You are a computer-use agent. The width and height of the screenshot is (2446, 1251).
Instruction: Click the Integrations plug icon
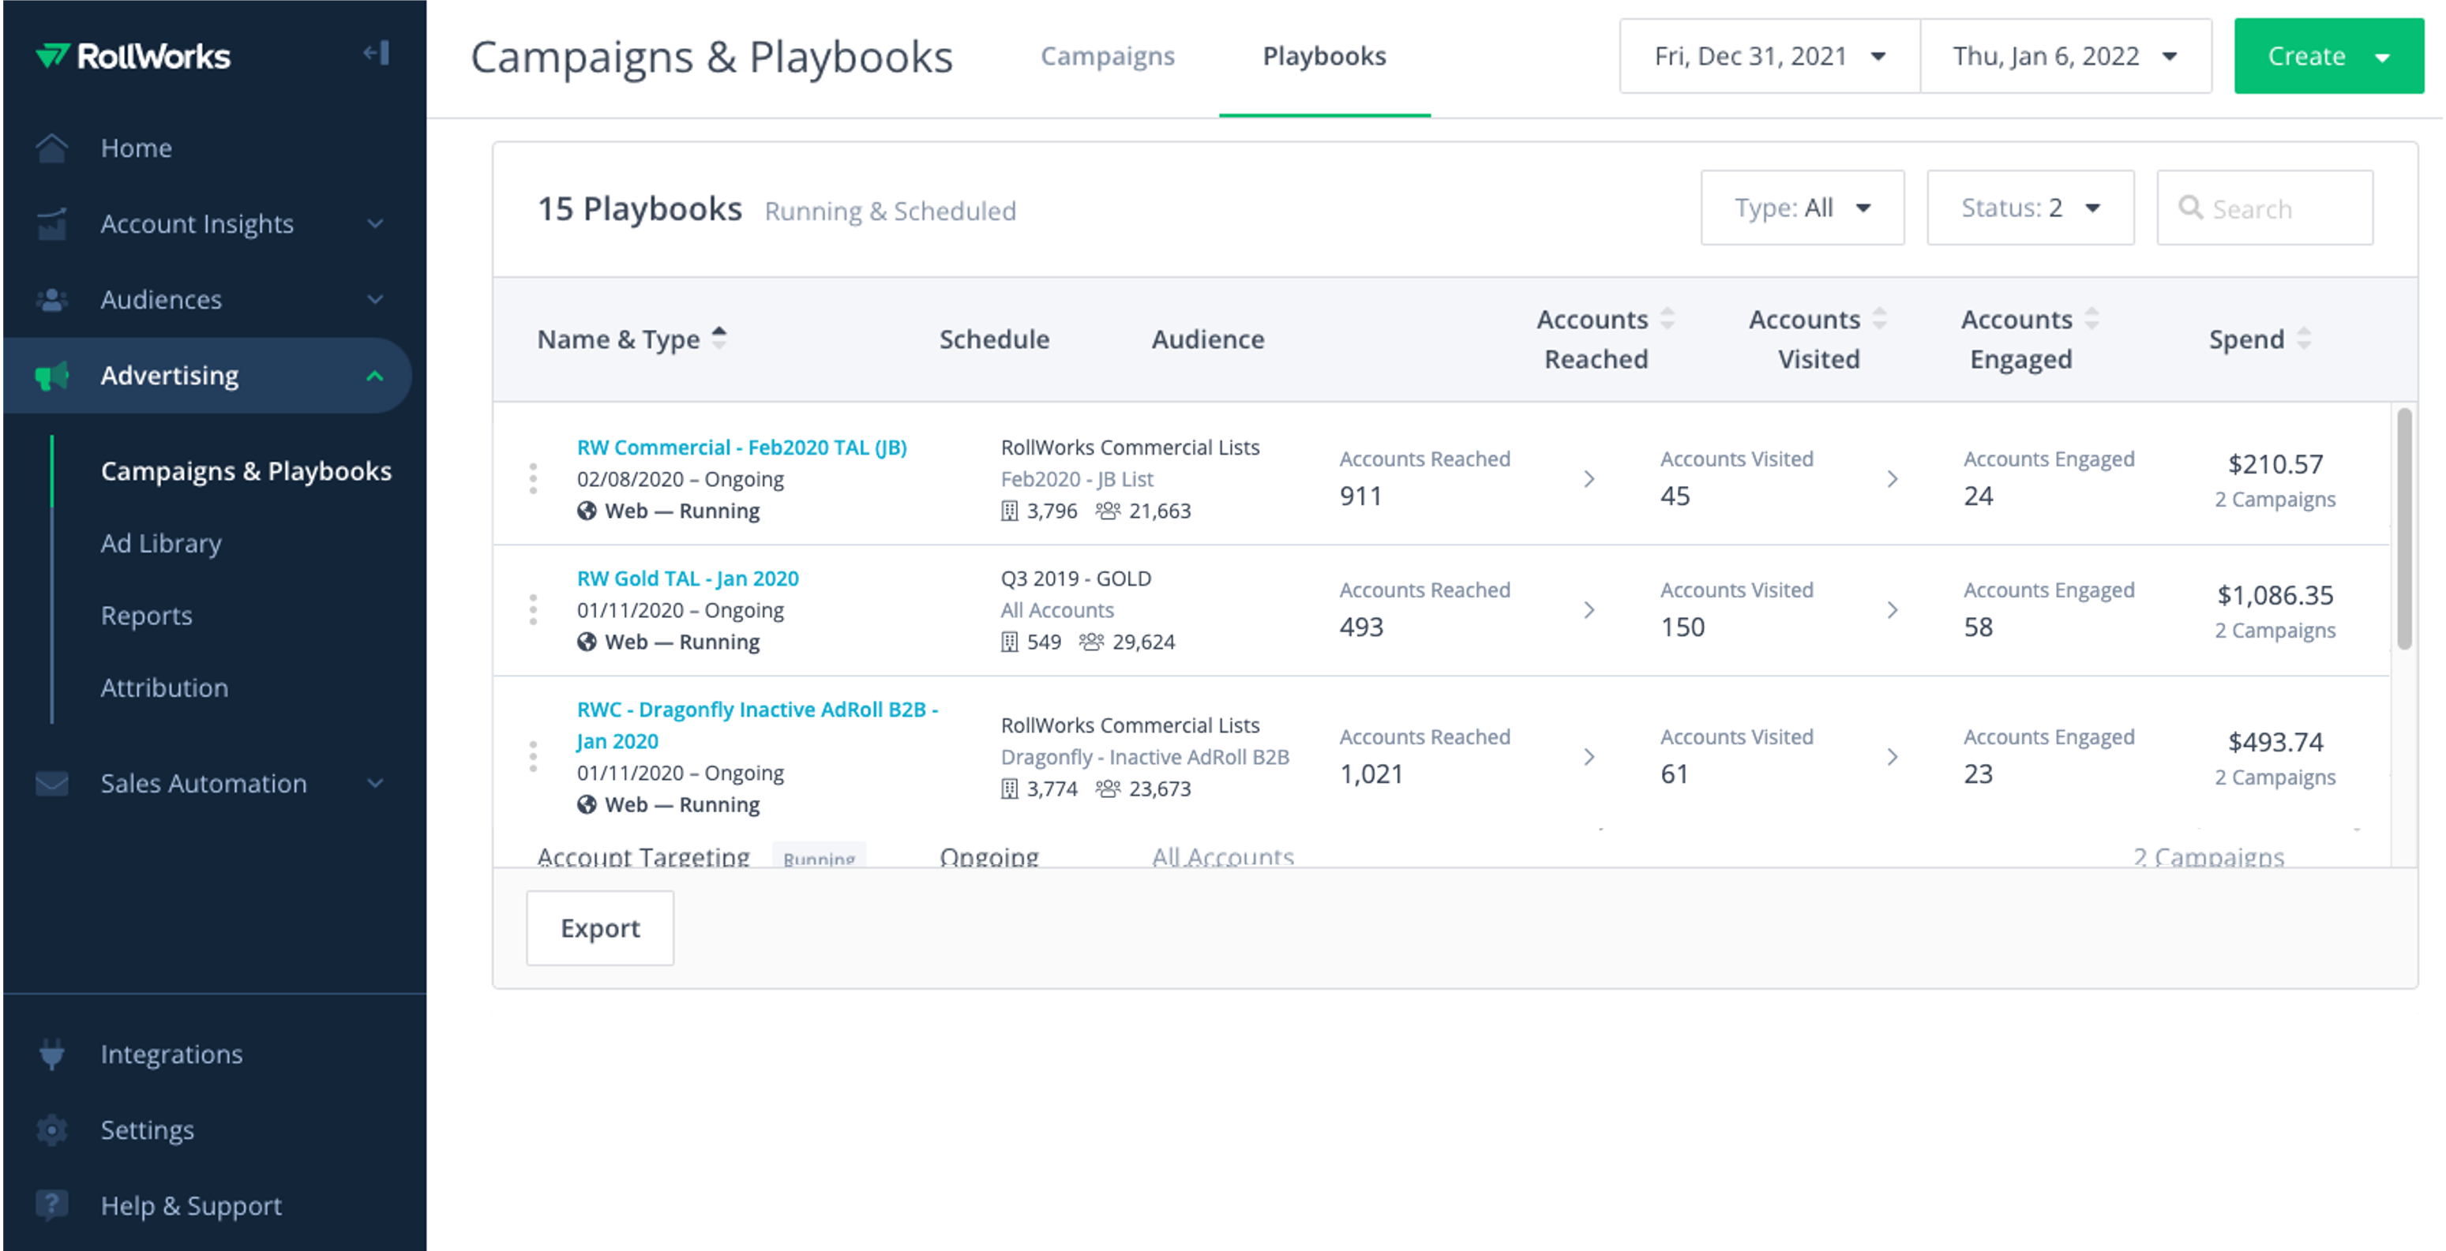pos(52,1054)
